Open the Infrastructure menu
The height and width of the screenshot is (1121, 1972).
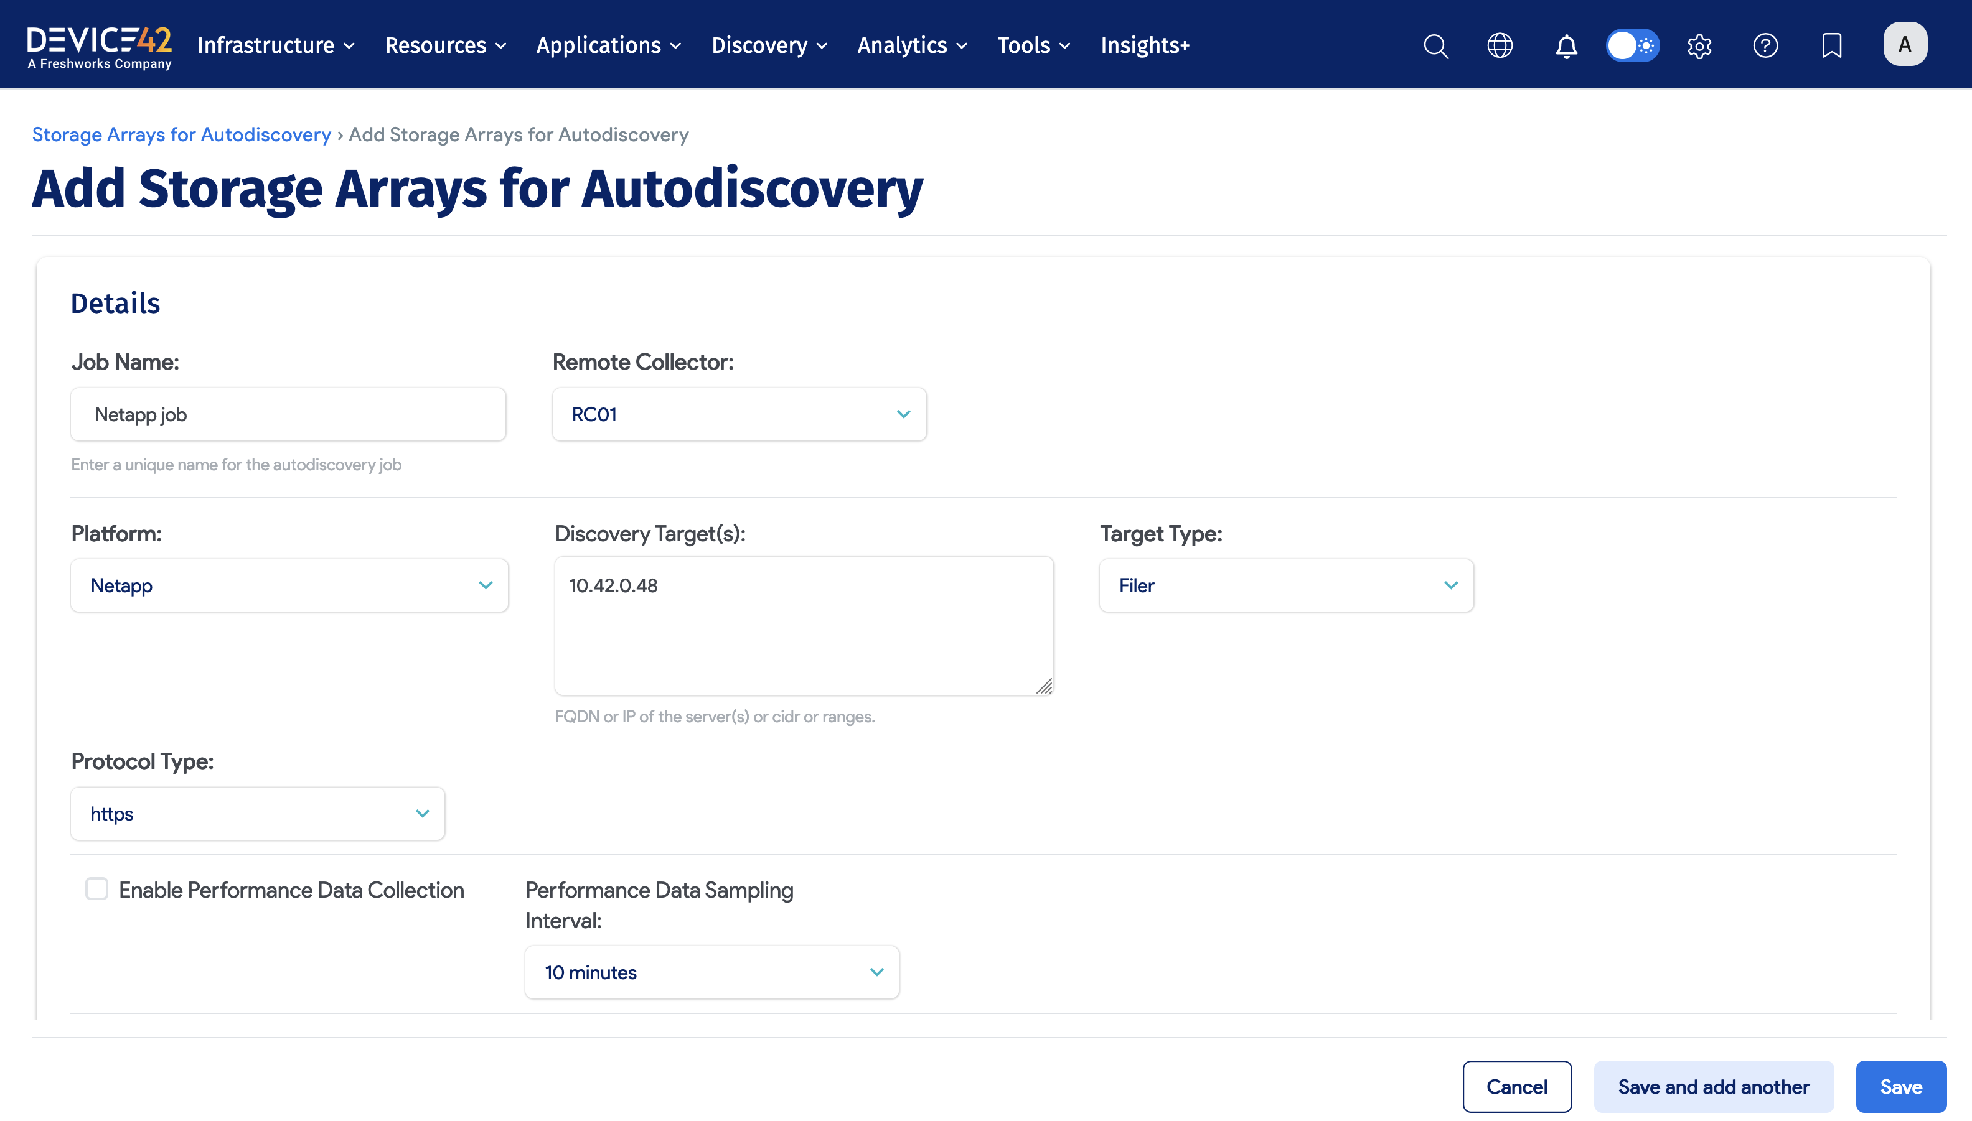point(276,45)
